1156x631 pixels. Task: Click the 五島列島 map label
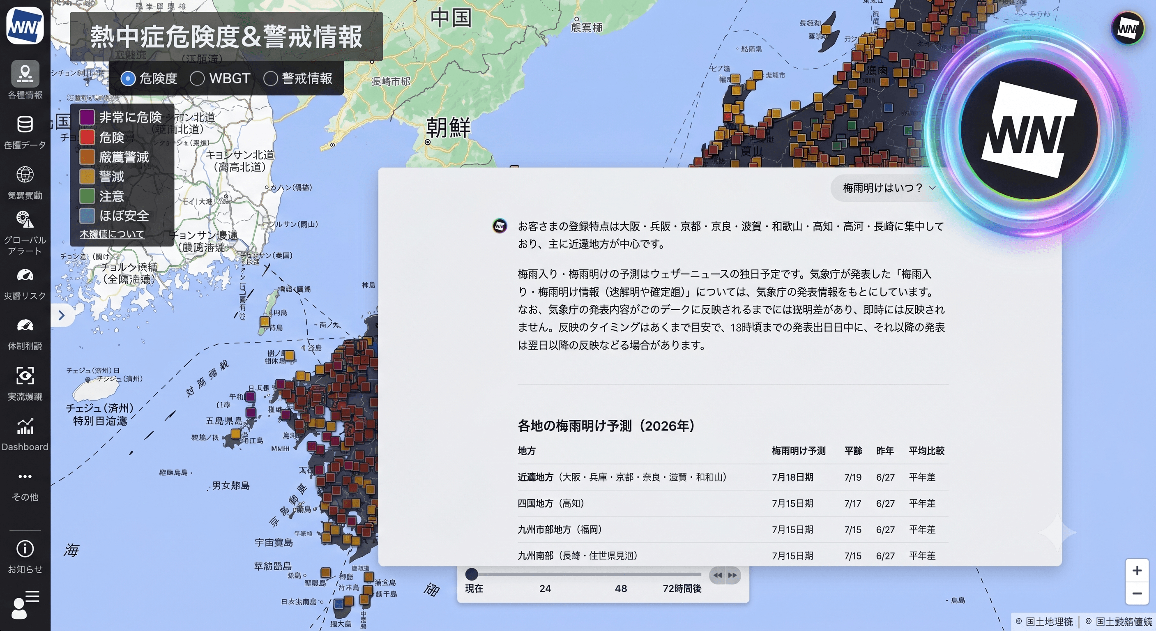tap(224, 421)
